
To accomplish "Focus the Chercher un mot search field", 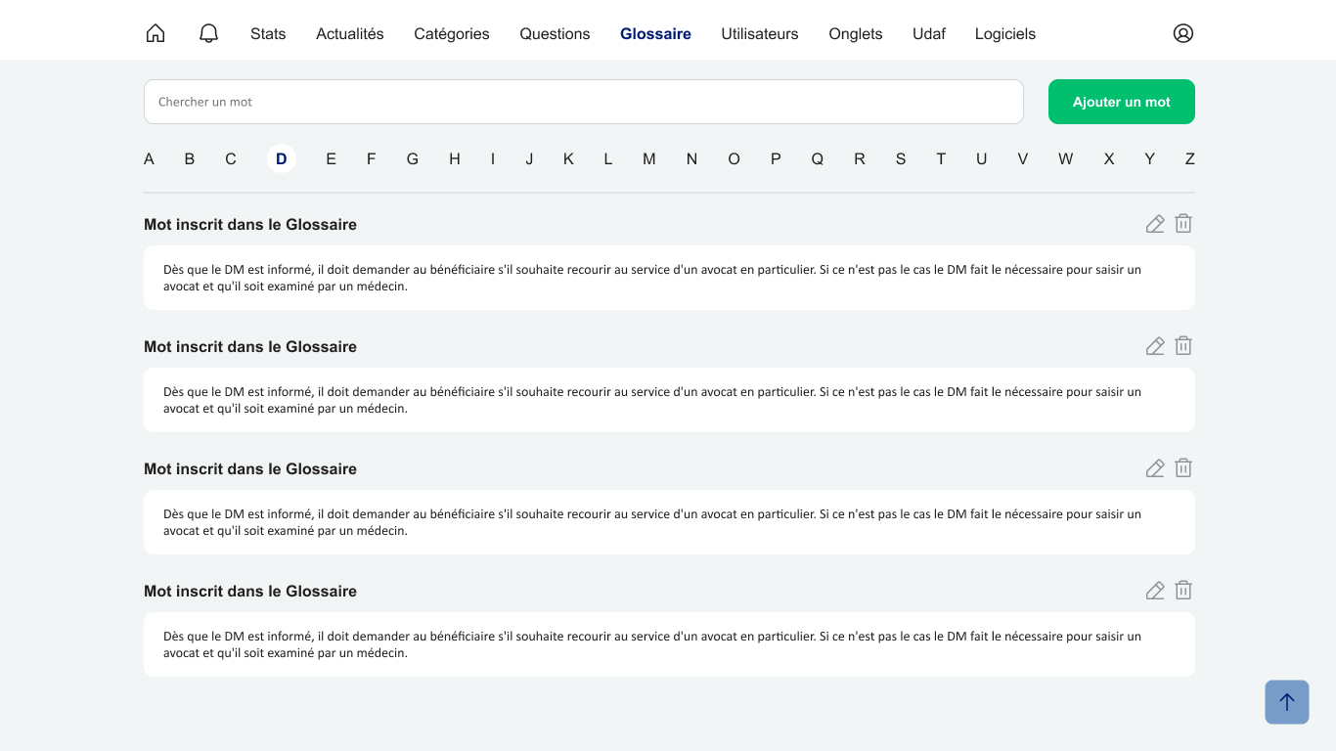I will [x=583, y=102].
